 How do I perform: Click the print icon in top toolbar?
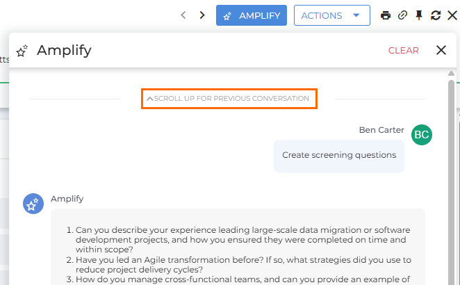click(x=386, y=15)
